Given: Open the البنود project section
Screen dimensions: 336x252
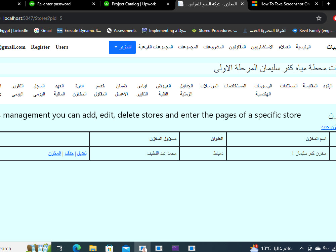Looking at the screenshot, I should pyautogui.click(x=328, y=86).
